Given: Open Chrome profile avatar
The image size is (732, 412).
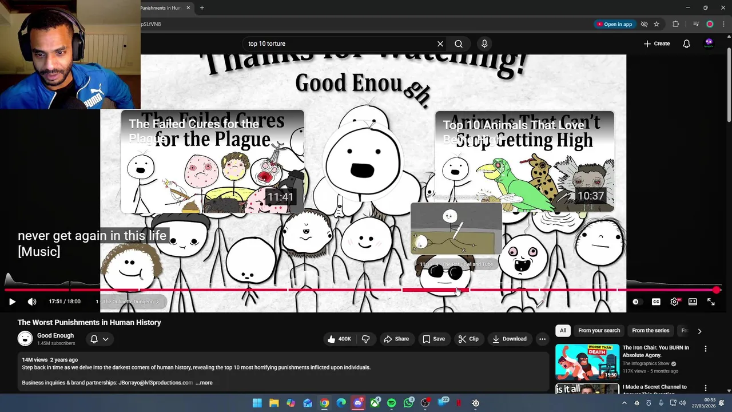Looking at the screenshot, I should [710, 24].
